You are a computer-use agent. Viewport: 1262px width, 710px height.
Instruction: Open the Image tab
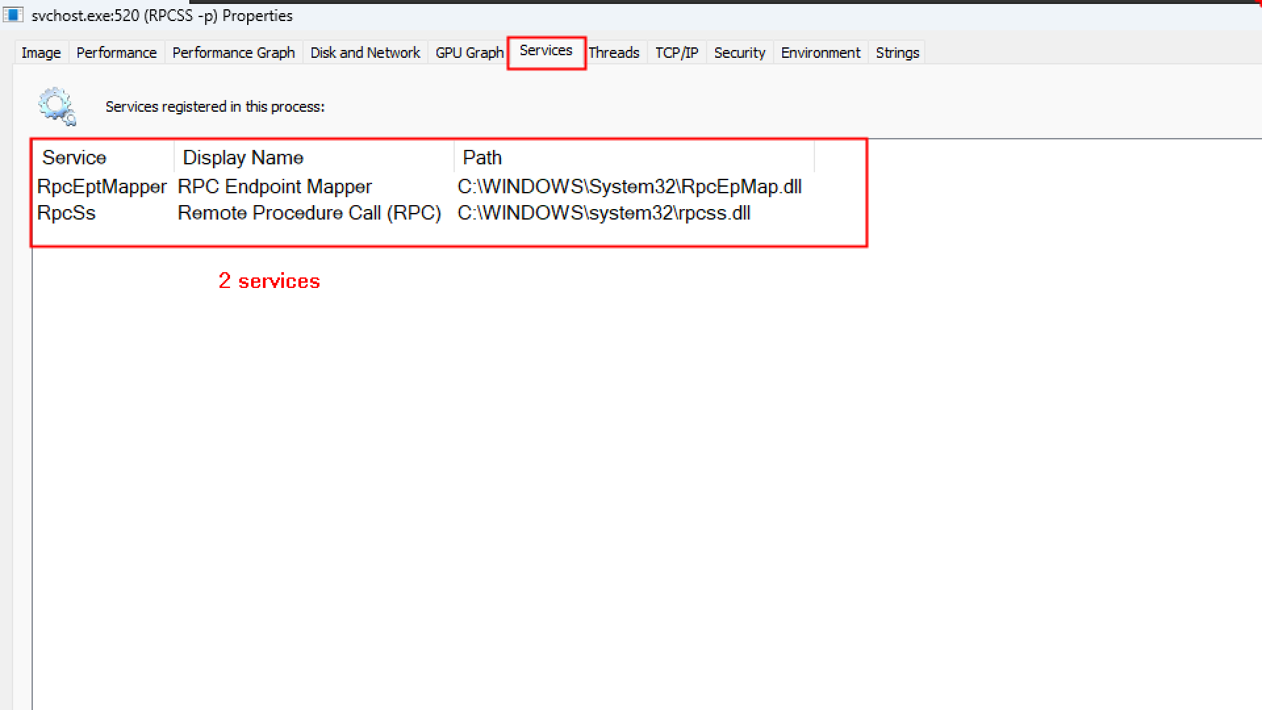(x=41, y=53)
